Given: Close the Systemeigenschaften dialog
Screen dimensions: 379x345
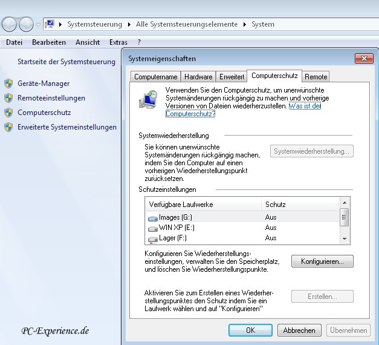Looking at the screenshot, I should click(x=363, y=59).
